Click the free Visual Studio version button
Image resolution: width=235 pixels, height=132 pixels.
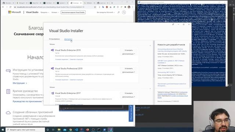click(x=73, y=12)
